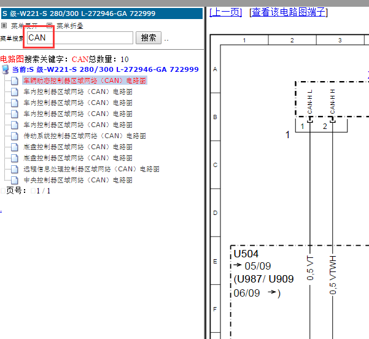This screenshot has width=369, height=339.
Task: Click the 0,5 VTWH wire label
Action: point(333,275)
